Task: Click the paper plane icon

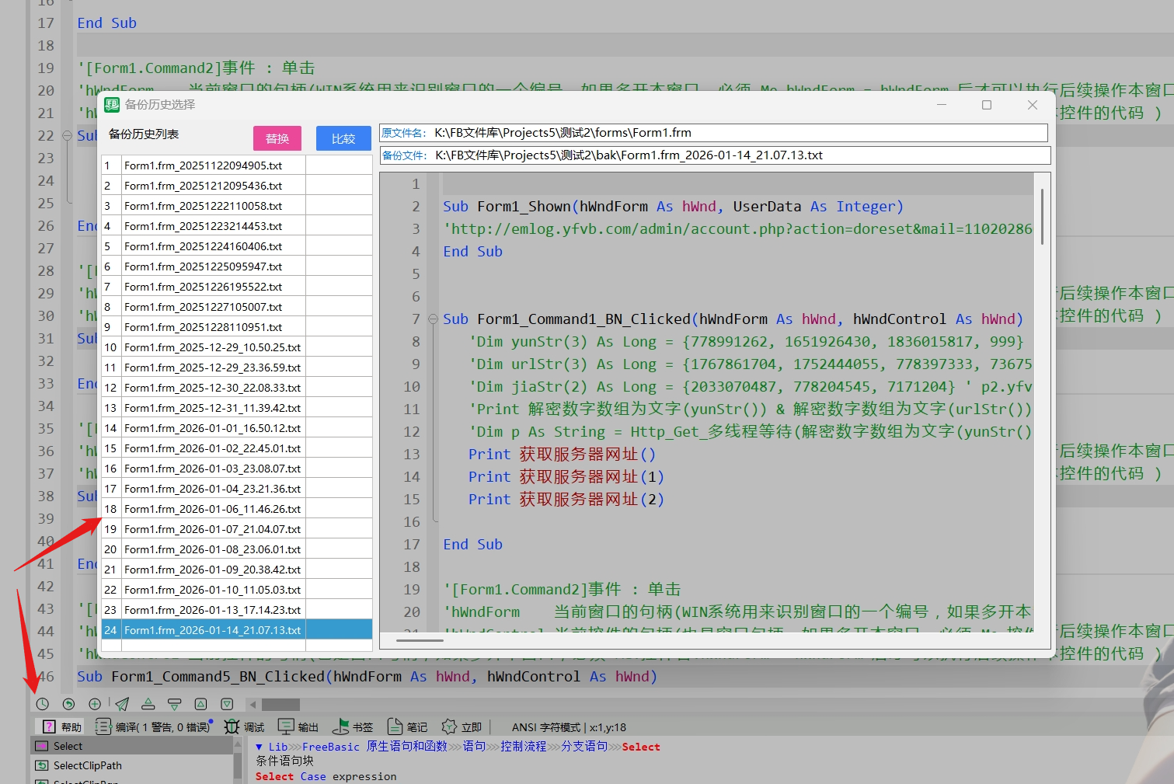Action: tap(122, 704)
